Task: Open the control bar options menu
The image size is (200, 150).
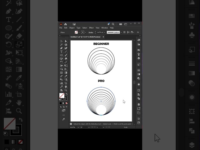Action: pos(138,32)
